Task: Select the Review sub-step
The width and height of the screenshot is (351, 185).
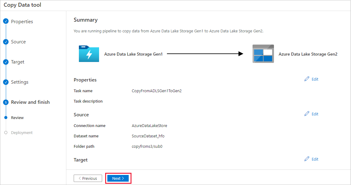Action: [x=17, y=118]
